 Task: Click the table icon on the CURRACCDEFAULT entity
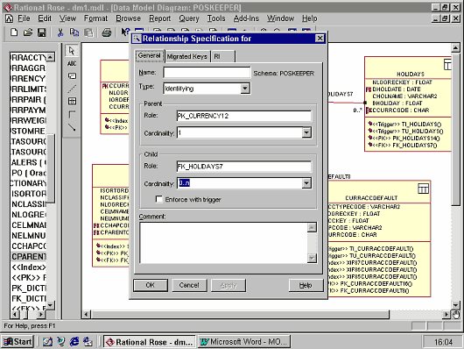[x=423, y=189]
